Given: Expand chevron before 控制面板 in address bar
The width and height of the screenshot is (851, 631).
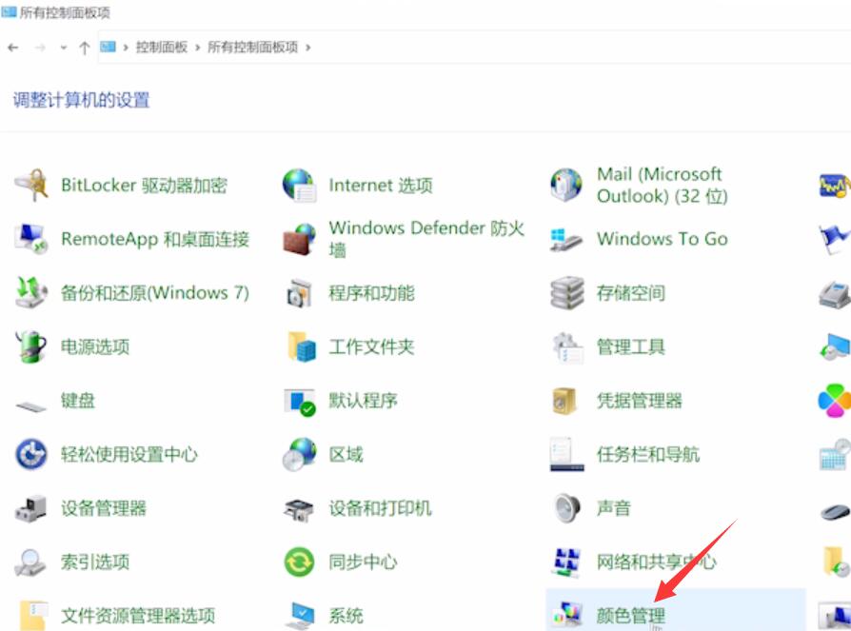Looking at the screenshot, I should coord(126,48).
